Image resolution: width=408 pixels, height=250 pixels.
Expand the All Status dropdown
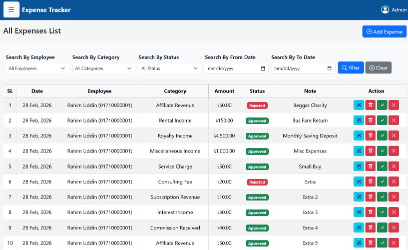tap(170, 68)
